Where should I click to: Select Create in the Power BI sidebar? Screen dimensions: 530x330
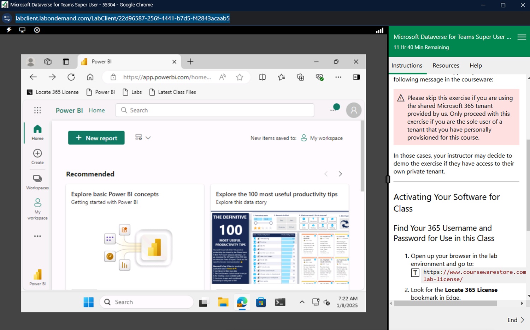[37, 157]
